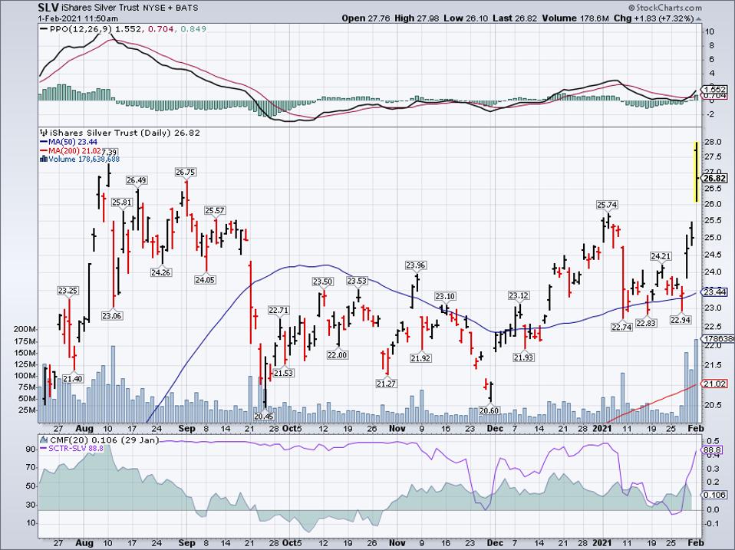Image resolution: width=735 pixels, height=550 pixels.
Task: Click the 23.10 price label
Action: [x=445, y=296]
